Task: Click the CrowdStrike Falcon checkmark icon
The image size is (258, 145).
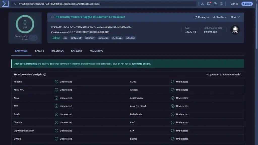Action: (x=56, y=131)
